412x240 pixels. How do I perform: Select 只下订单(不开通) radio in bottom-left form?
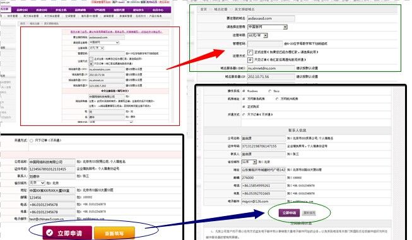(32, 140)
